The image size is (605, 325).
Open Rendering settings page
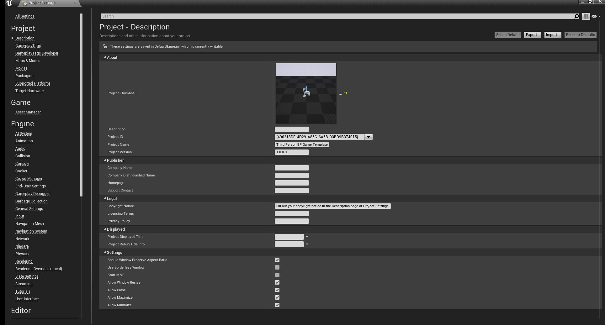(x=24, y=261)
